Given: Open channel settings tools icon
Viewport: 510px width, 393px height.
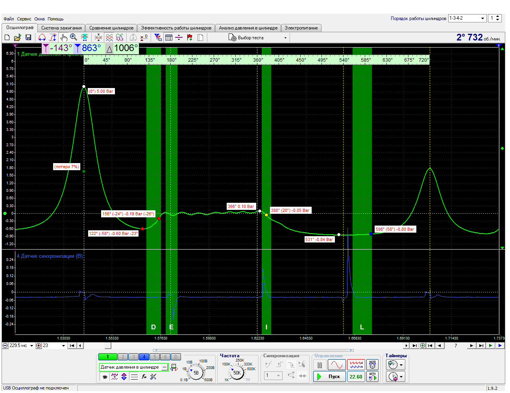Looking at the screenshot, I should [153, 376].
